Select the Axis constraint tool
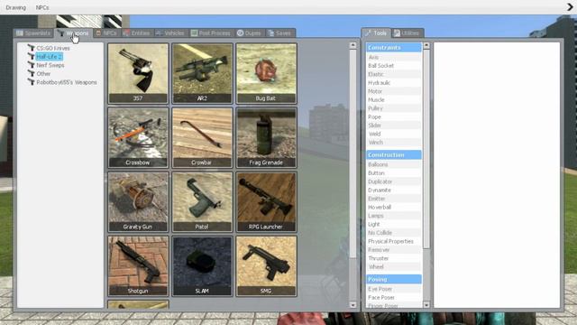 point(394,57)
